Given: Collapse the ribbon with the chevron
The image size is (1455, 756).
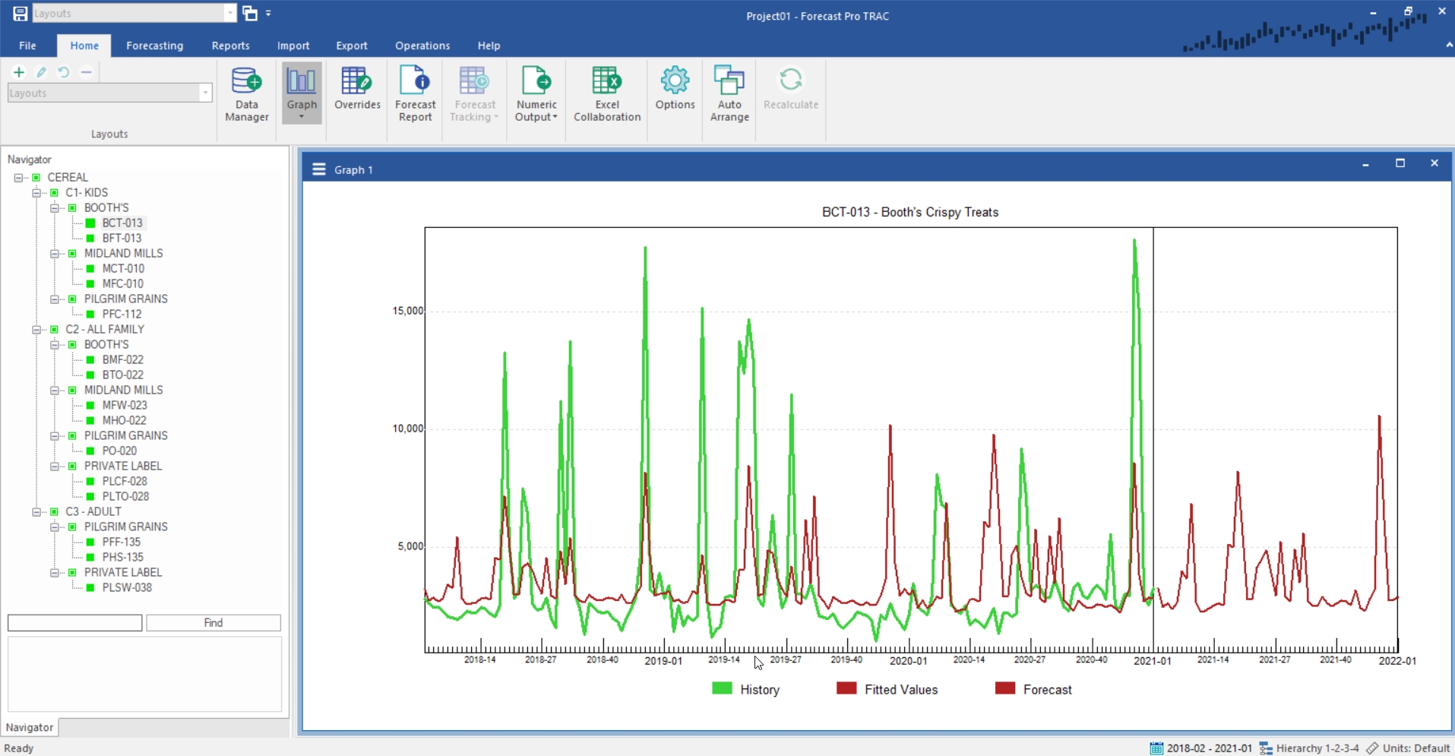Looking at the screenshot, I should tap(1449, 45).
